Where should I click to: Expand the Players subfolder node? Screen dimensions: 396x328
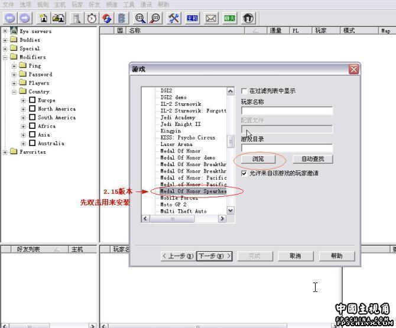(x=14, y=83)
